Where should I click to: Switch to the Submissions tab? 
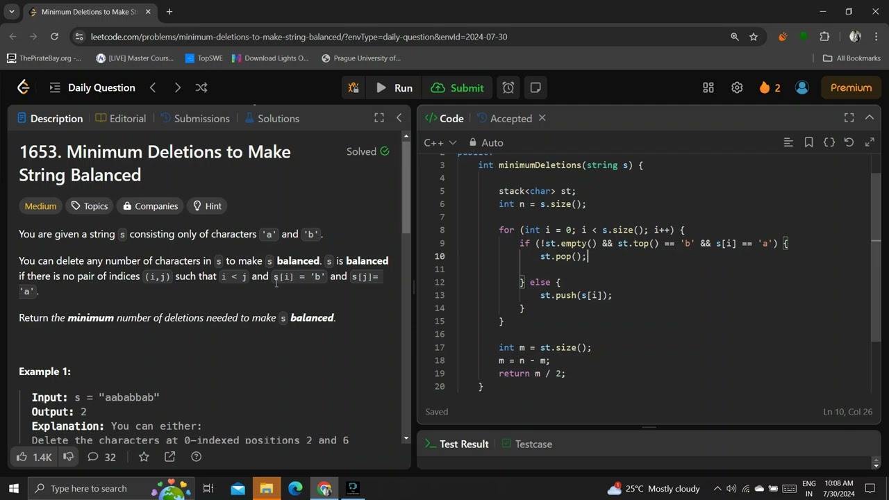pos(195,119)
